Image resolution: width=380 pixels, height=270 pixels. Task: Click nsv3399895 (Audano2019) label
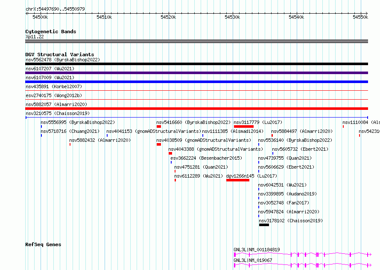(287, 194)
